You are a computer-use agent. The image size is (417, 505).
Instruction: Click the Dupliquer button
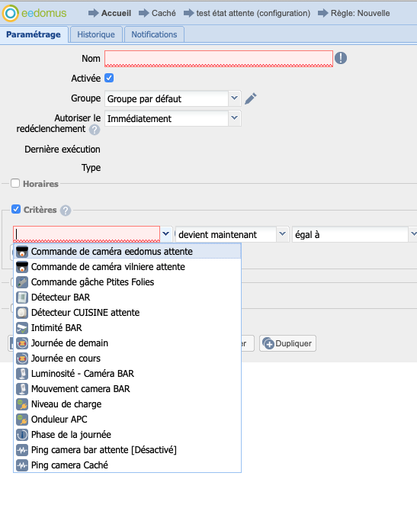click(287, 343)
